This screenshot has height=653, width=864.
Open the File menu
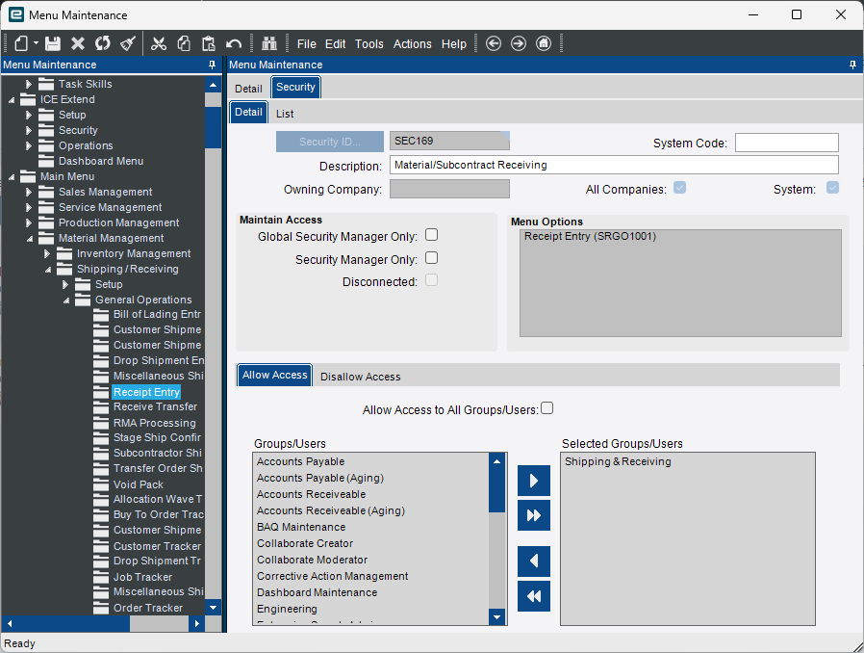(x=306, y=44)
